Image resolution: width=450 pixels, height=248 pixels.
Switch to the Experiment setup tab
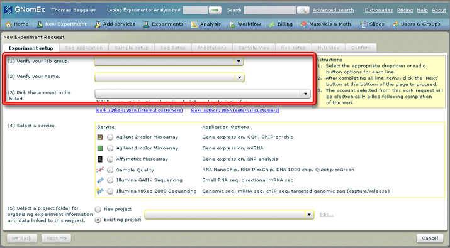pos(31,48)
